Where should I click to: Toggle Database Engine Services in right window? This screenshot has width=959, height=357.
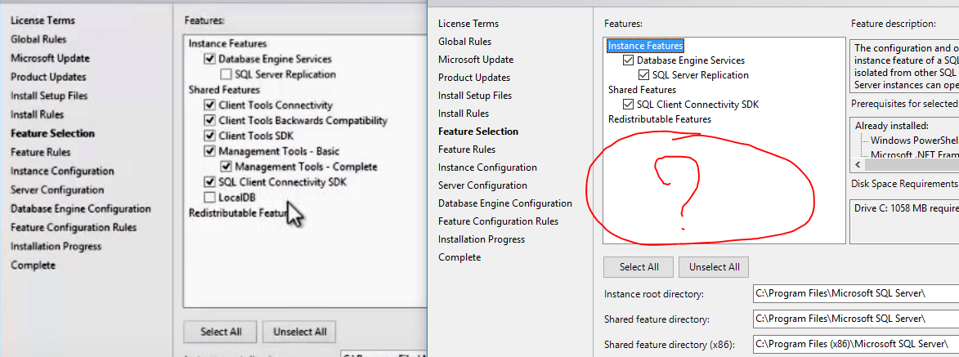click(x=628, y=60)
